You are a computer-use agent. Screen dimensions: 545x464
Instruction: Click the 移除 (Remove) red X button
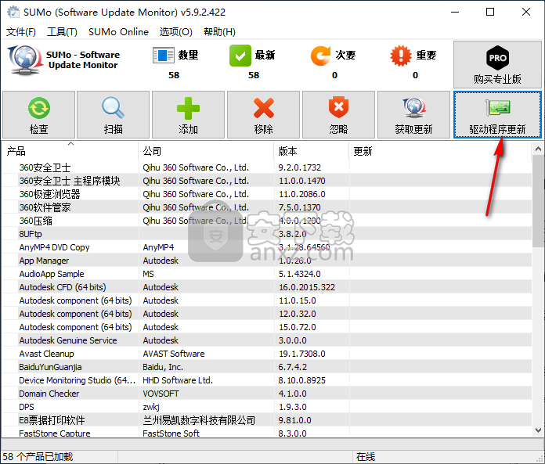click(x=263, y=114)
